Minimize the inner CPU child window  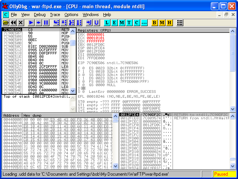(x=219, y=15)
